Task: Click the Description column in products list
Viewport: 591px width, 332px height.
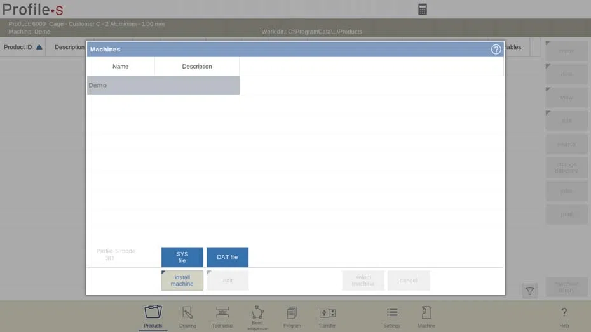Action: click(69, 47)
